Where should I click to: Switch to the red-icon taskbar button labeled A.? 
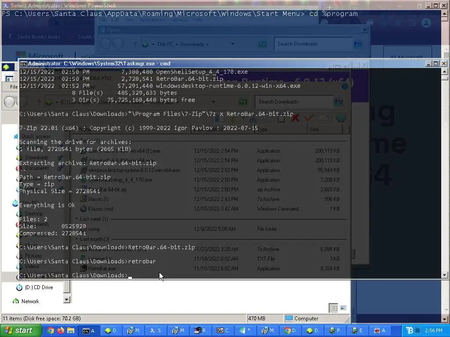click(380, 330)
